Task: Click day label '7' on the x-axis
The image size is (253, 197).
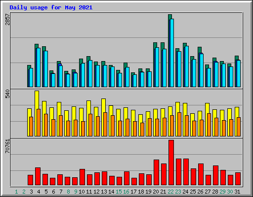Action: tap(61, 192)
